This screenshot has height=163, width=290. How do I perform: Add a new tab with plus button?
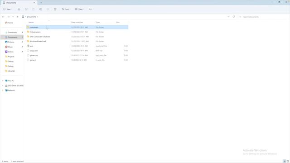tap(41, 3)
